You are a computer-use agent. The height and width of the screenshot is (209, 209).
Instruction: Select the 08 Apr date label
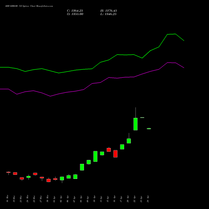(x=81, y=199)
